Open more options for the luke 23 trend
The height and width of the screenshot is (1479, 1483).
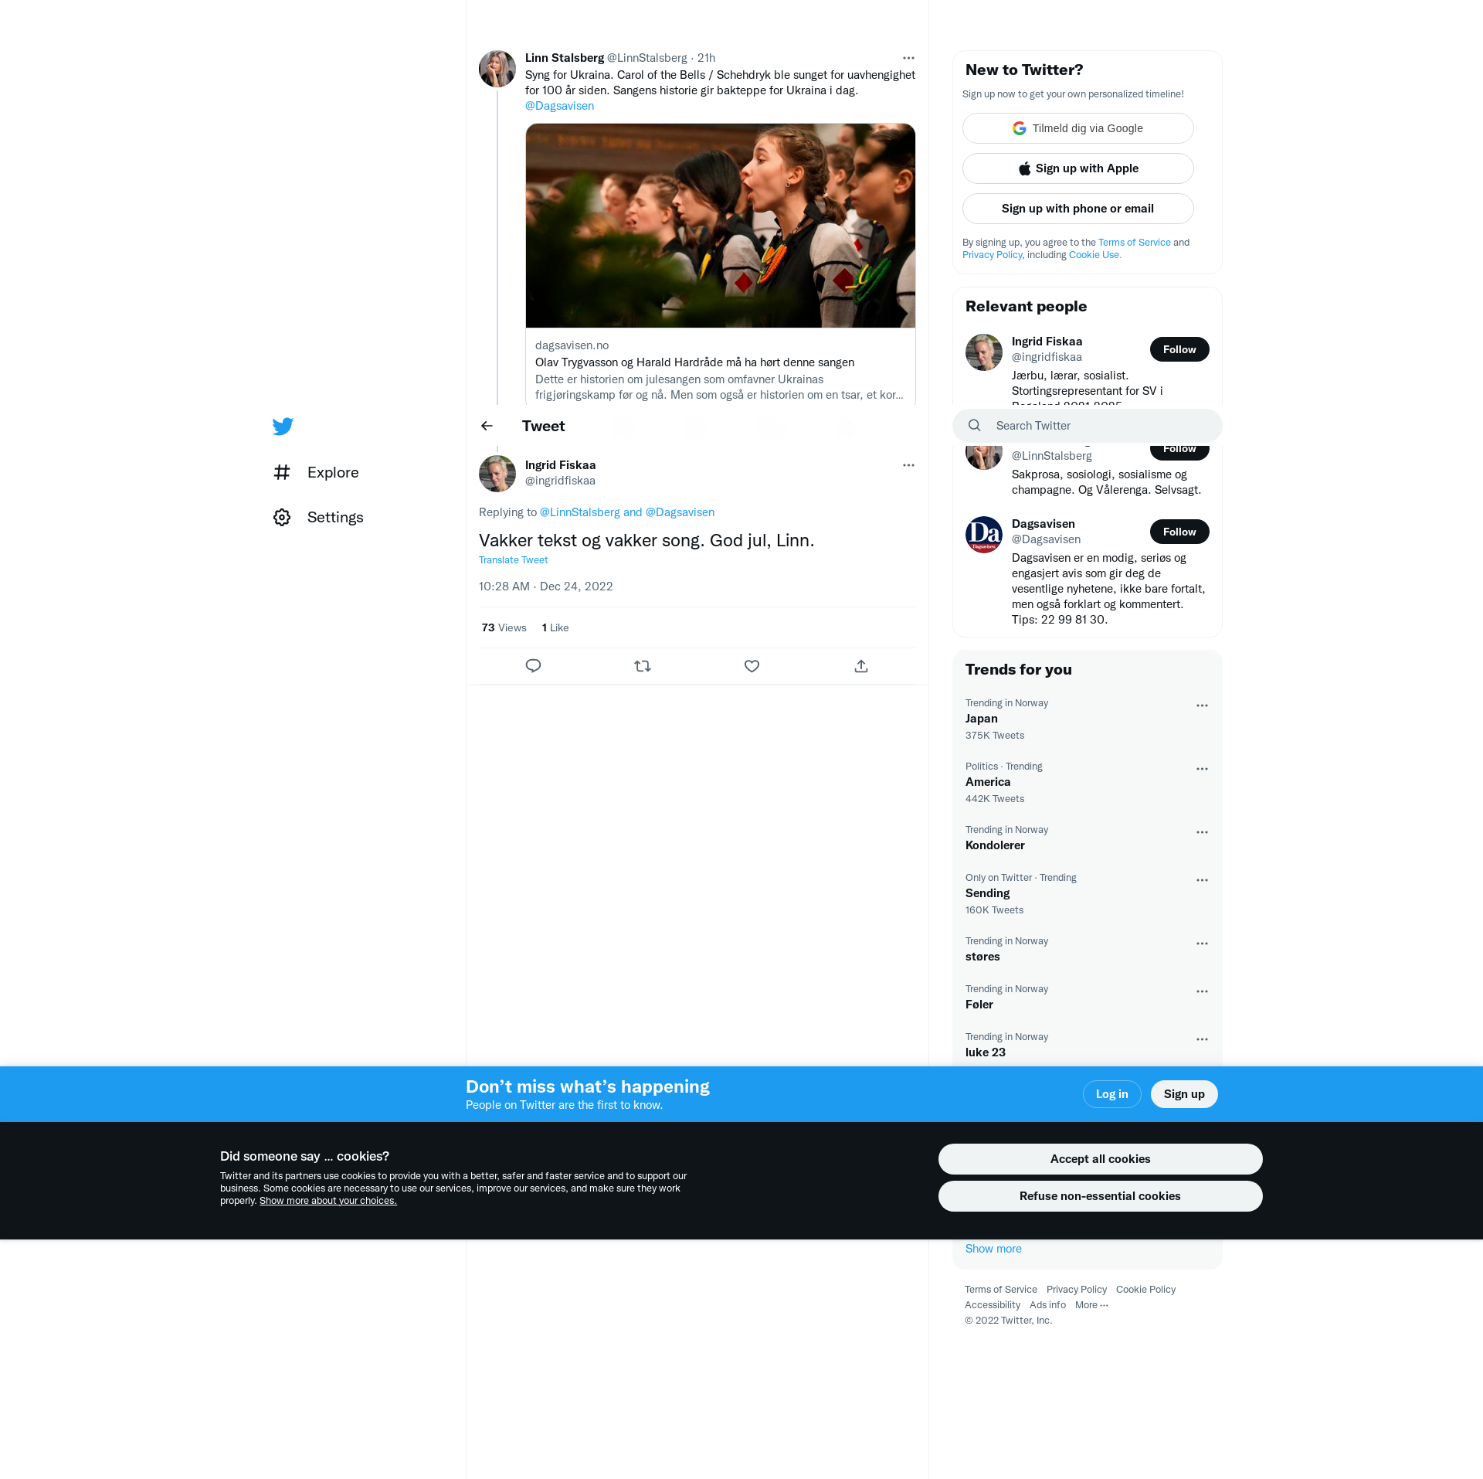pos(1202,1039)
